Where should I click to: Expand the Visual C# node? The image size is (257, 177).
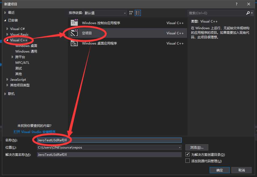(x=7, y=29)
